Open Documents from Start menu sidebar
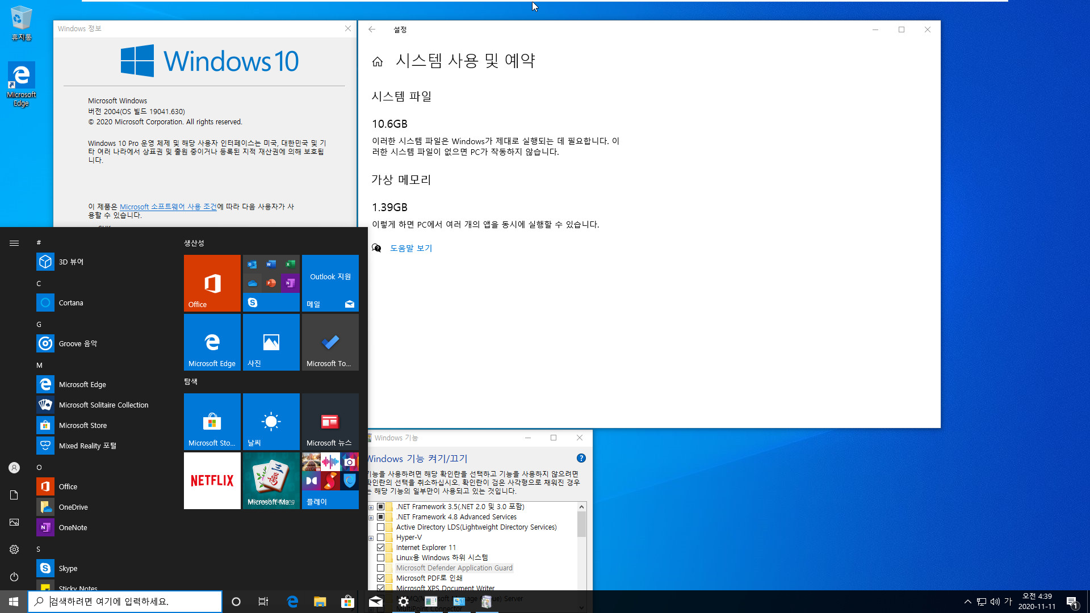 tap(14, 495)
